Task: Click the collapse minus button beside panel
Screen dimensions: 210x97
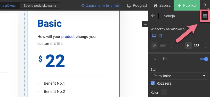Action: pos(145,24)
